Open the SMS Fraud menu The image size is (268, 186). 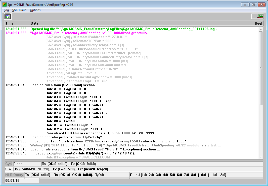(x=19, y=10)
